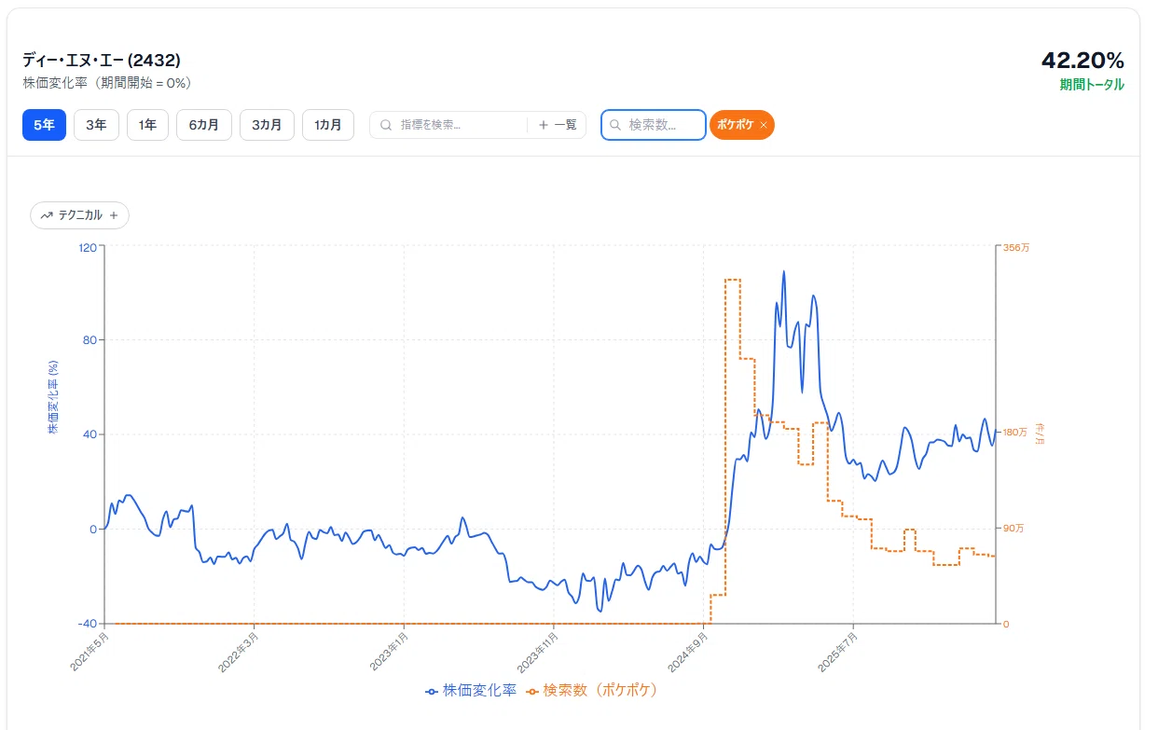Toggle 株価変化率 series in the legend

tap(471, 691)
